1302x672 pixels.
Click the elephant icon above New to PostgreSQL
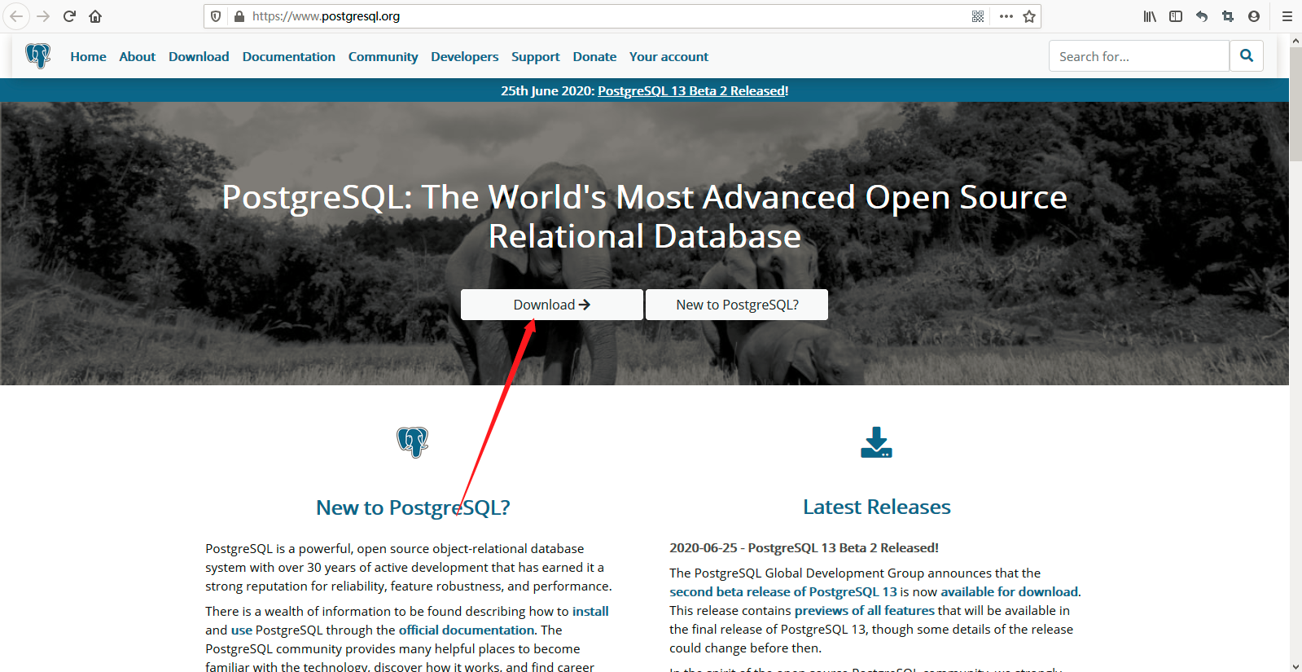(x=413, y=442)
